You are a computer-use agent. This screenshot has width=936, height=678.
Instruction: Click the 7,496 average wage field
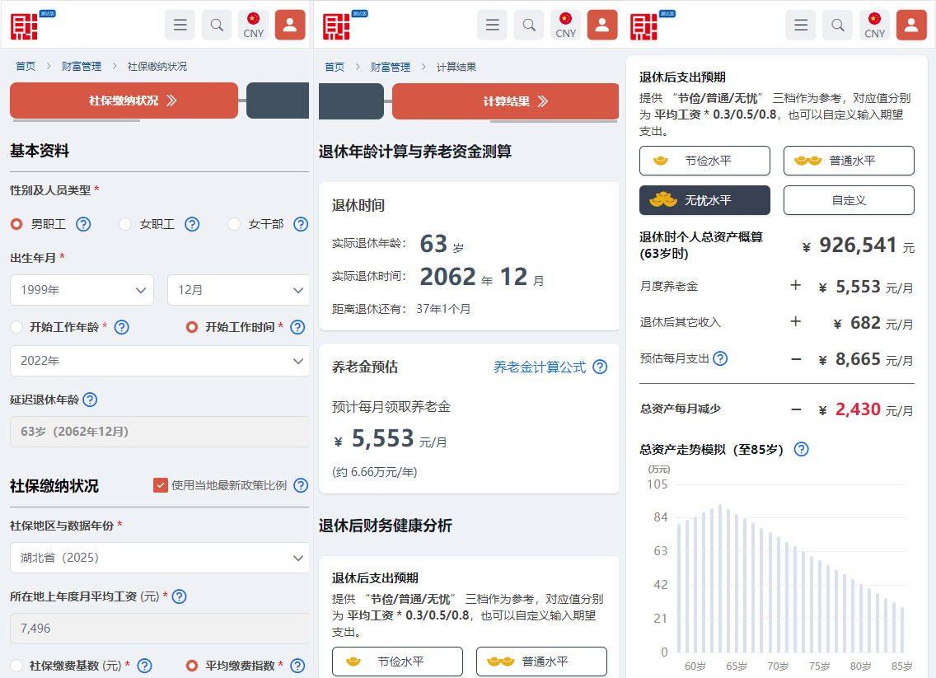159,629
